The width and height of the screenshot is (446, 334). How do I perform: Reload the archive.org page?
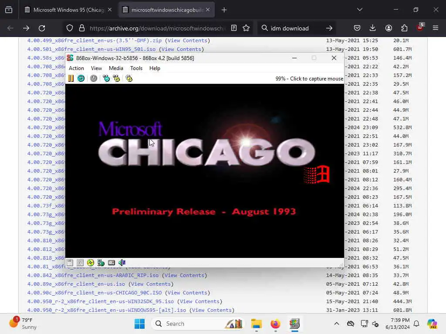coord(42,28)
